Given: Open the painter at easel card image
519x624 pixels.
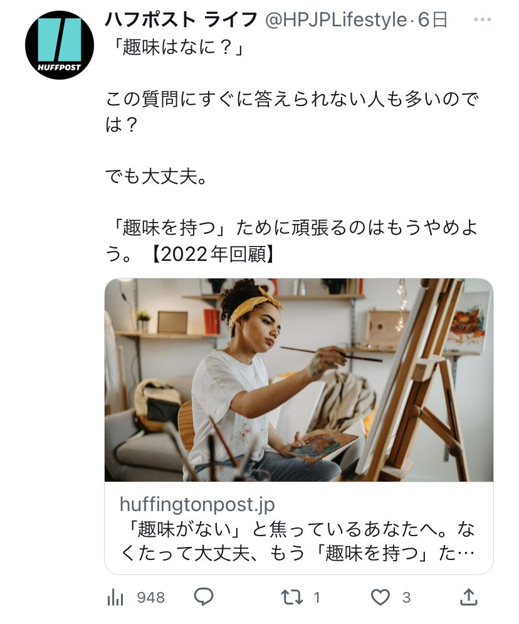Looking at the screenshot, I should 298,380.
